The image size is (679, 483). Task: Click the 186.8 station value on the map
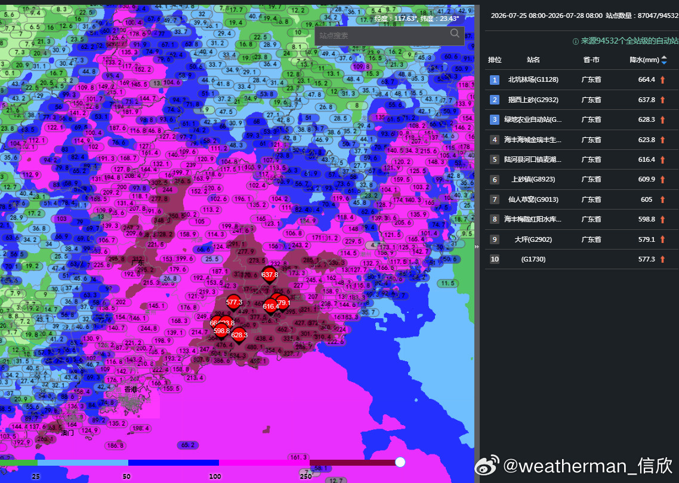click(115, 445)
